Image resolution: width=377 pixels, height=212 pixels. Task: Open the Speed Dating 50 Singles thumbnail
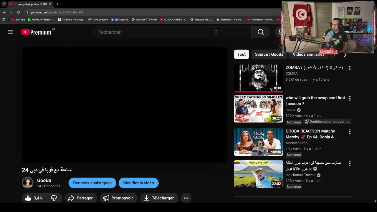[258, 109]
